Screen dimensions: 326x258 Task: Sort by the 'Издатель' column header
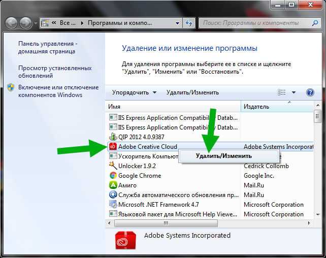pos(277,107)
